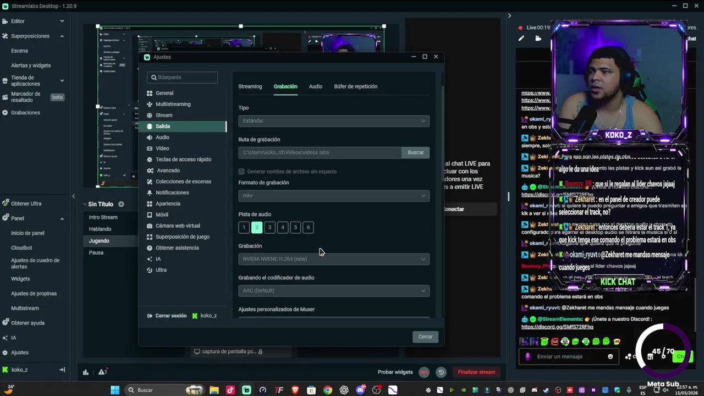This screenshot has height=396, width=704.
Task: Click Buscar to browse recording path
Action: [416, 152]
